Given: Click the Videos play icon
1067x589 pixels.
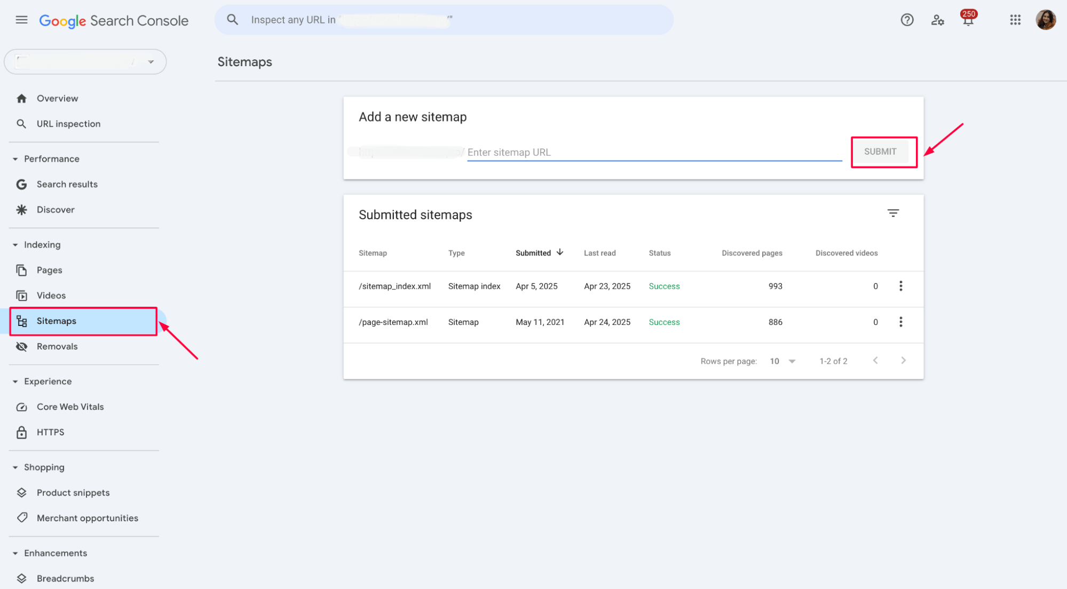Looking at the screenshot, I should (x=21, y=296).
